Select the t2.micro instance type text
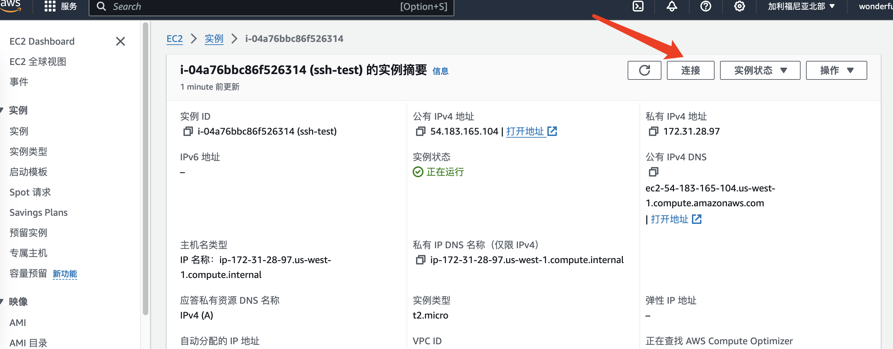Screen dimensions: 893x349 (x=430, y=315)
